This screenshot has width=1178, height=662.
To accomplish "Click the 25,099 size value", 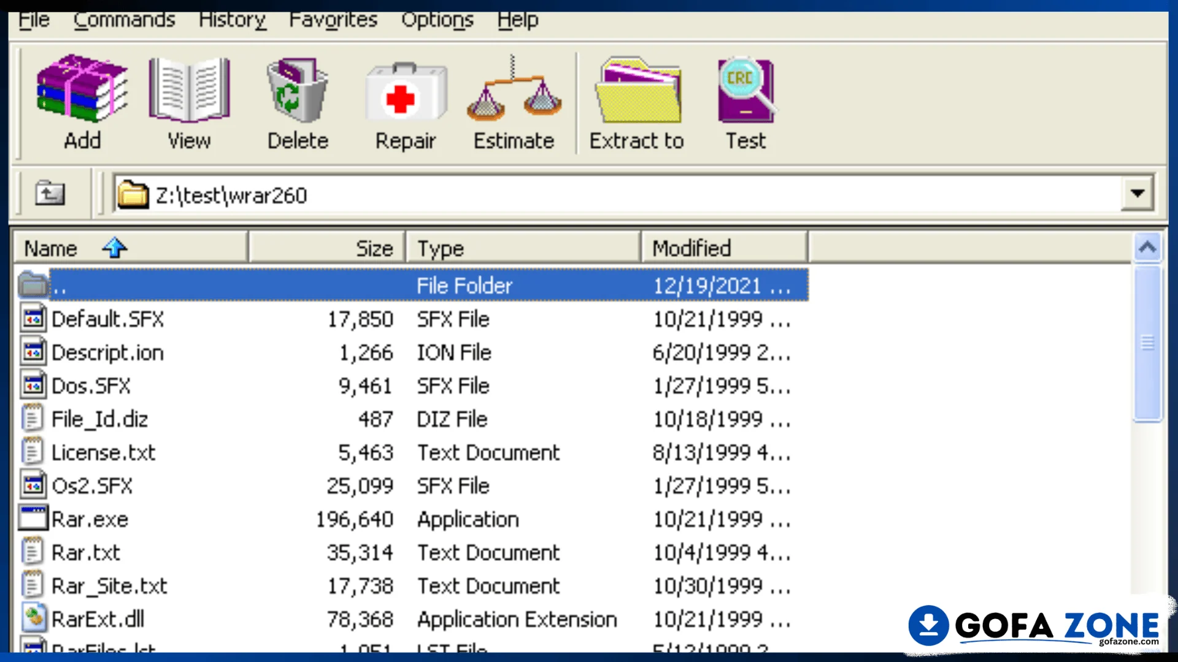I will pyautogui.click(x=360, y=485).
